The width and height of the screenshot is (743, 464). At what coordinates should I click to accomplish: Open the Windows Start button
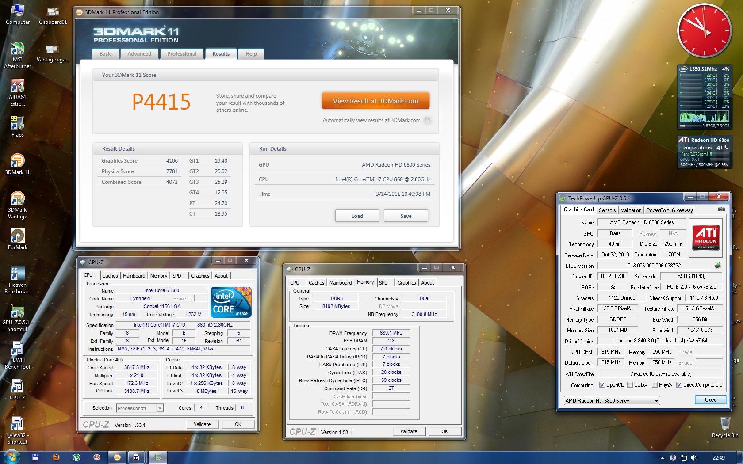click(11, 457)
